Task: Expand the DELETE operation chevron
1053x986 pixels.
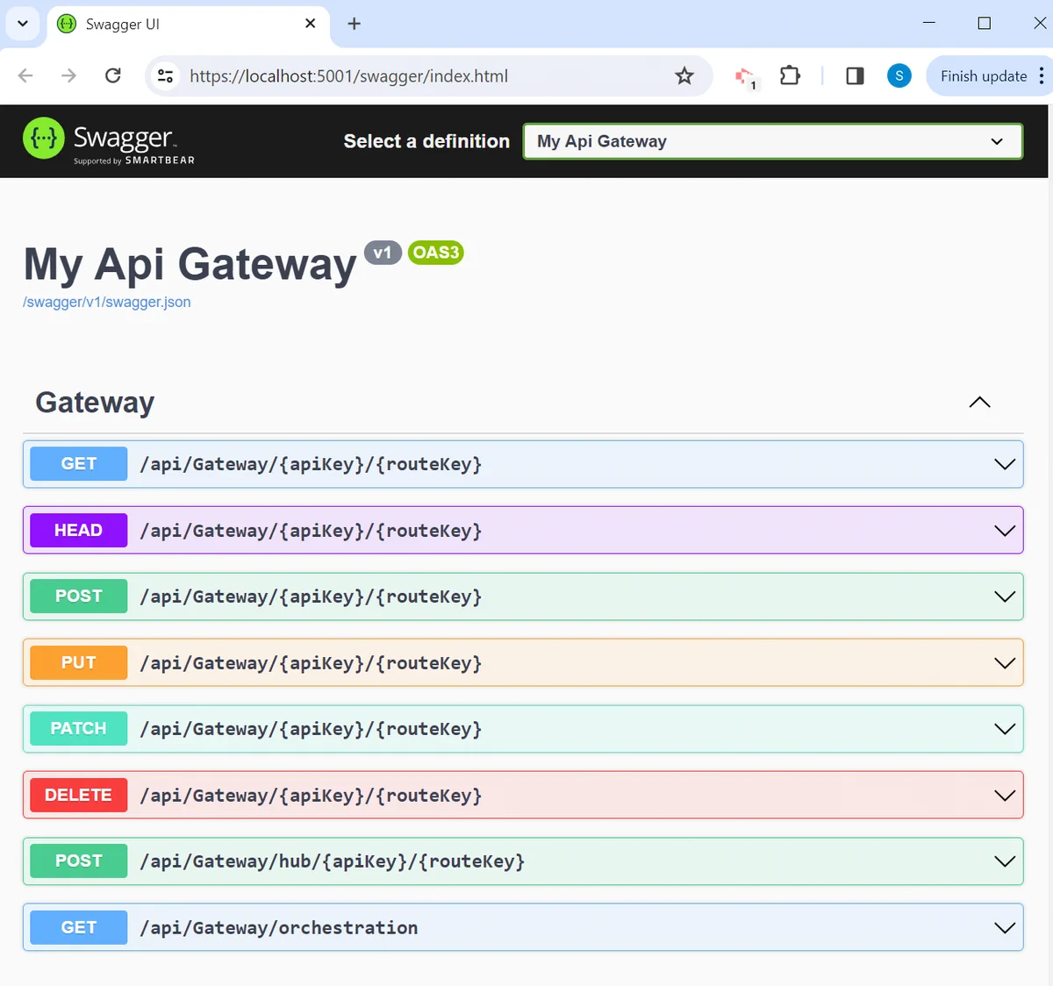Action: click(x=1005, y=796)
